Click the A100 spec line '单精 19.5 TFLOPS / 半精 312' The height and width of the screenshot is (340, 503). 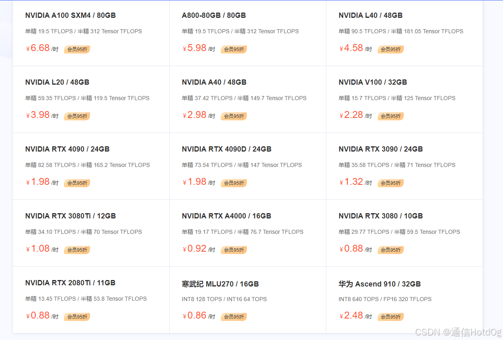(x=83, y=31)
